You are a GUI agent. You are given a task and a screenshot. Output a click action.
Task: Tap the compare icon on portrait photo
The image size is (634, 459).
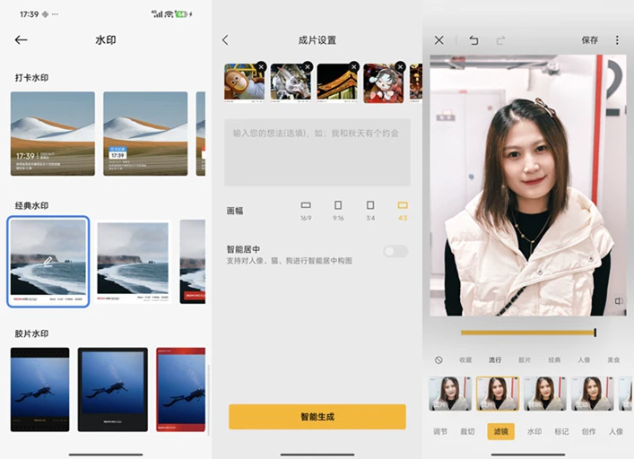618,302
